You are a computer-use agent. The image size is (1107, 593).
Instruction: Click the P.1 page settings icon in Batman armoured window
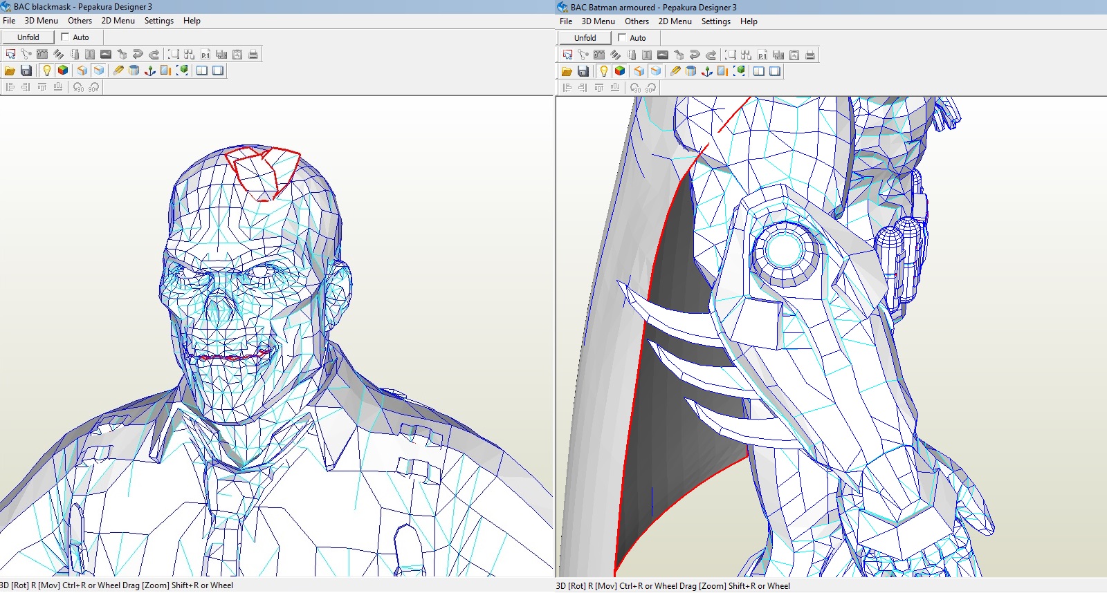coord(762,55)
